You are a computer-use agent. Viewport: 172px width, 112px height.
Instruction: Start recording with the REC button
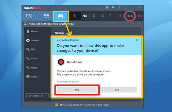(130, 16)
